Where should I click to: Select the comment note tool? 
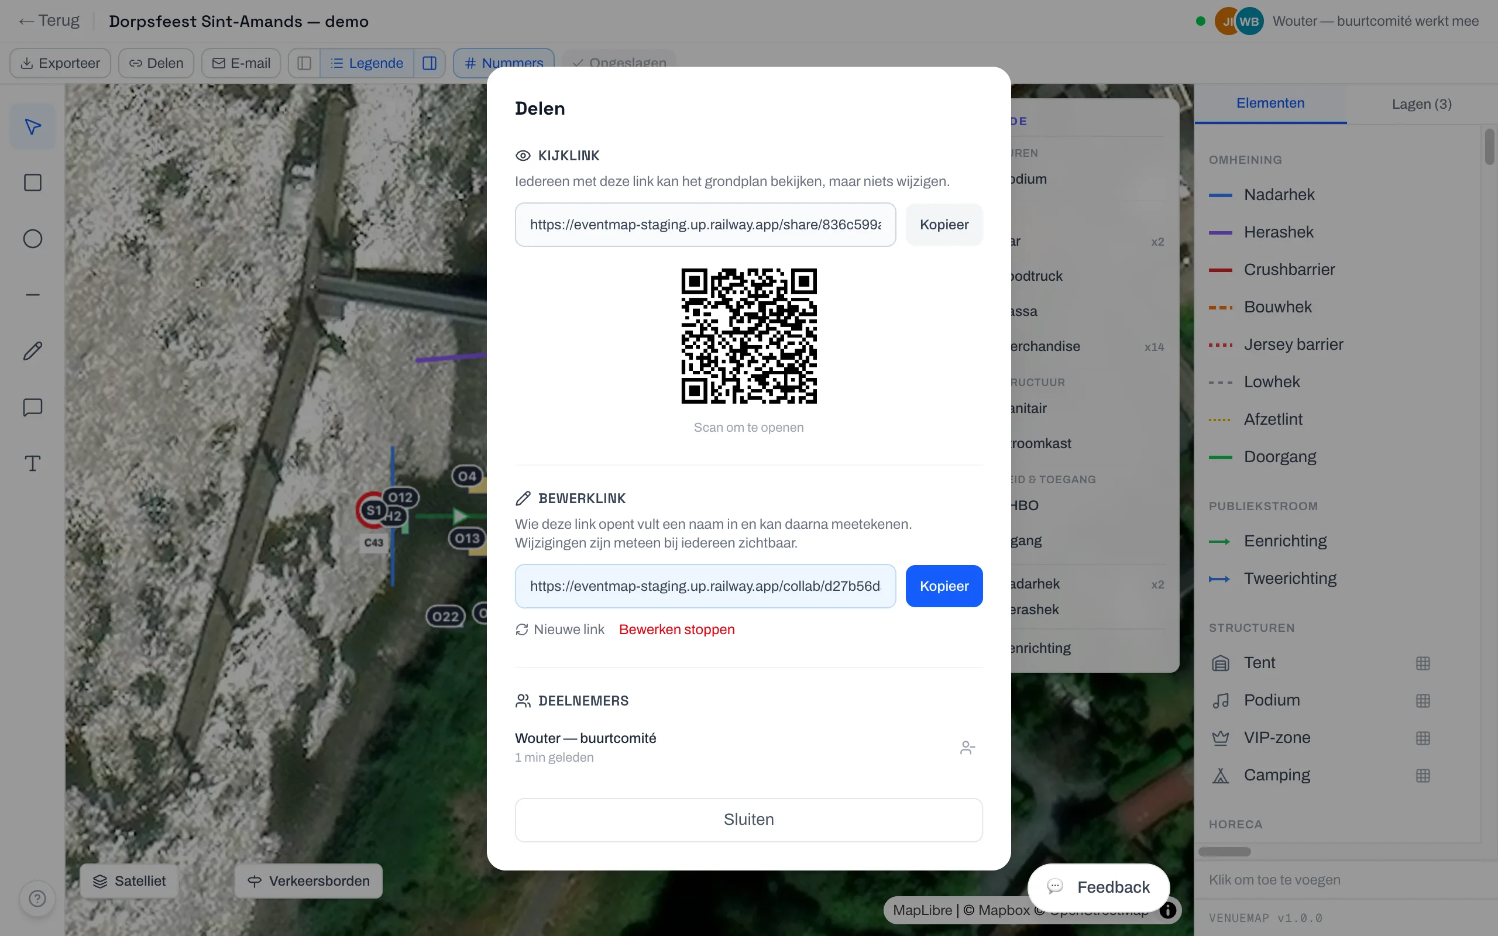pos(33,407)
